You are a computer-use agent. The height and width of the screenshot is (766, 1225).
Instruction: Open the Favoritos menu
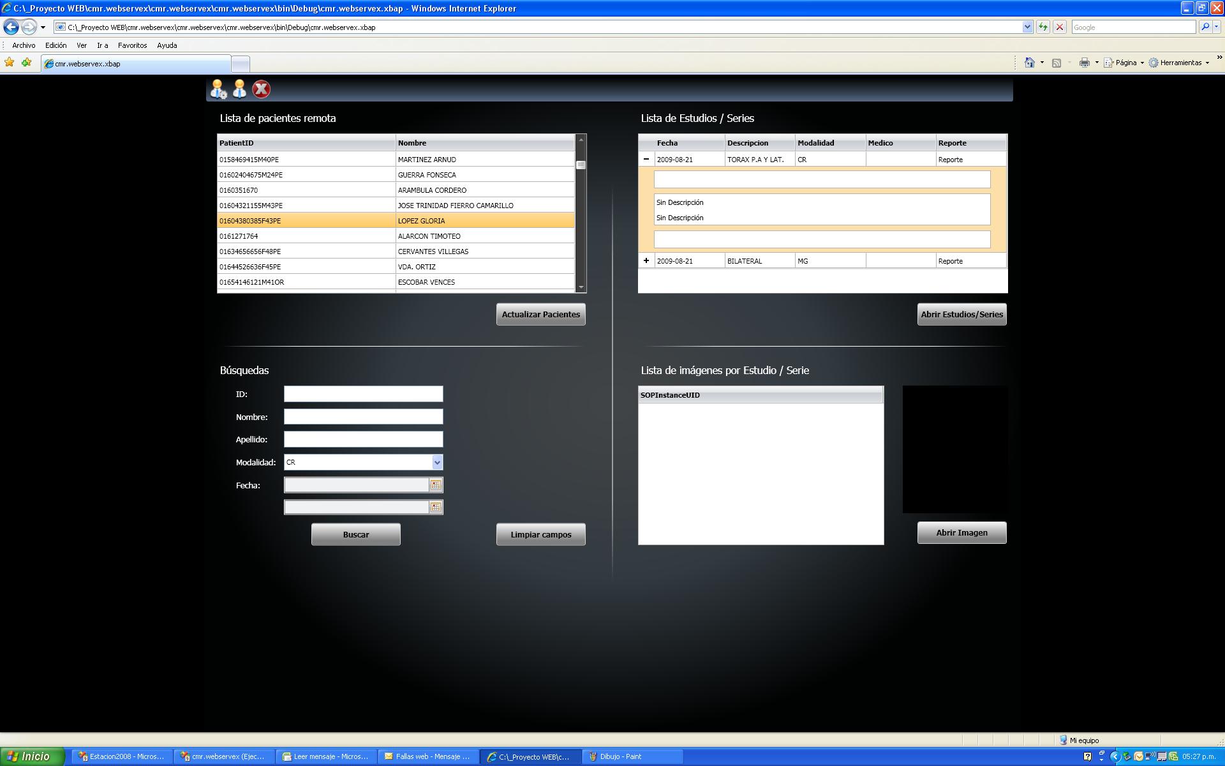point(132,45)
